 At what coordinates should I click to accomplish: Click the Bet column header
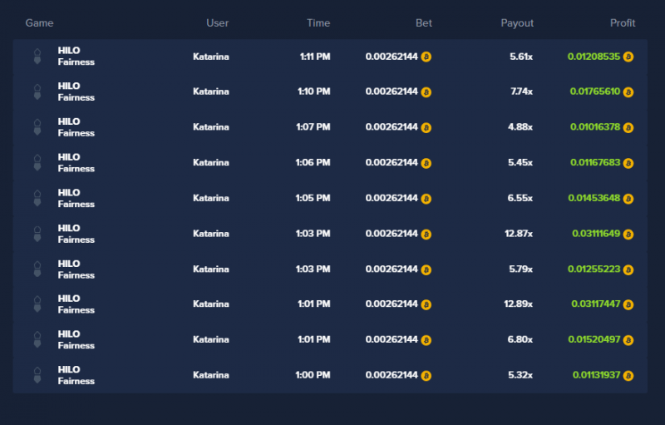pyautogui.click(x=424, y=23)
